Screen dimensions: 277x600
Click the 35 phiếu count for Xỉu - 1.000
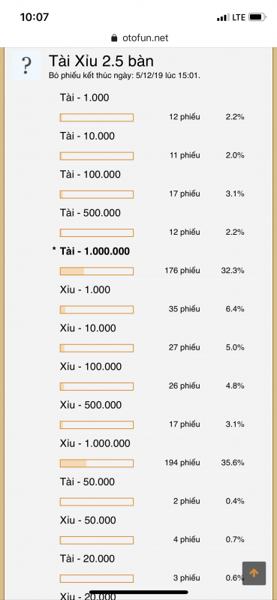point(184,309)
